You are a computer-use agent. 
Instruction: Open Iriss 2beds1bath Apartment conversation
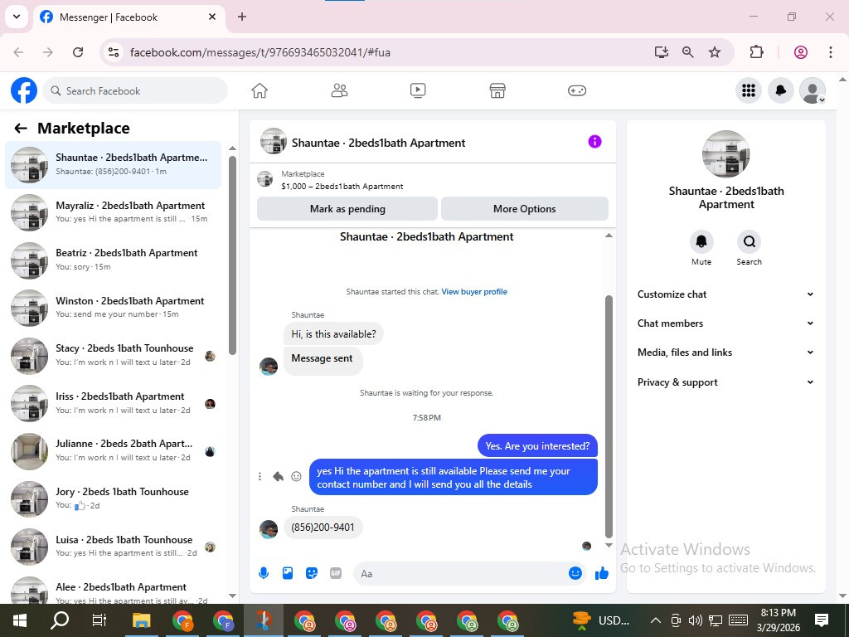point(114,403)
